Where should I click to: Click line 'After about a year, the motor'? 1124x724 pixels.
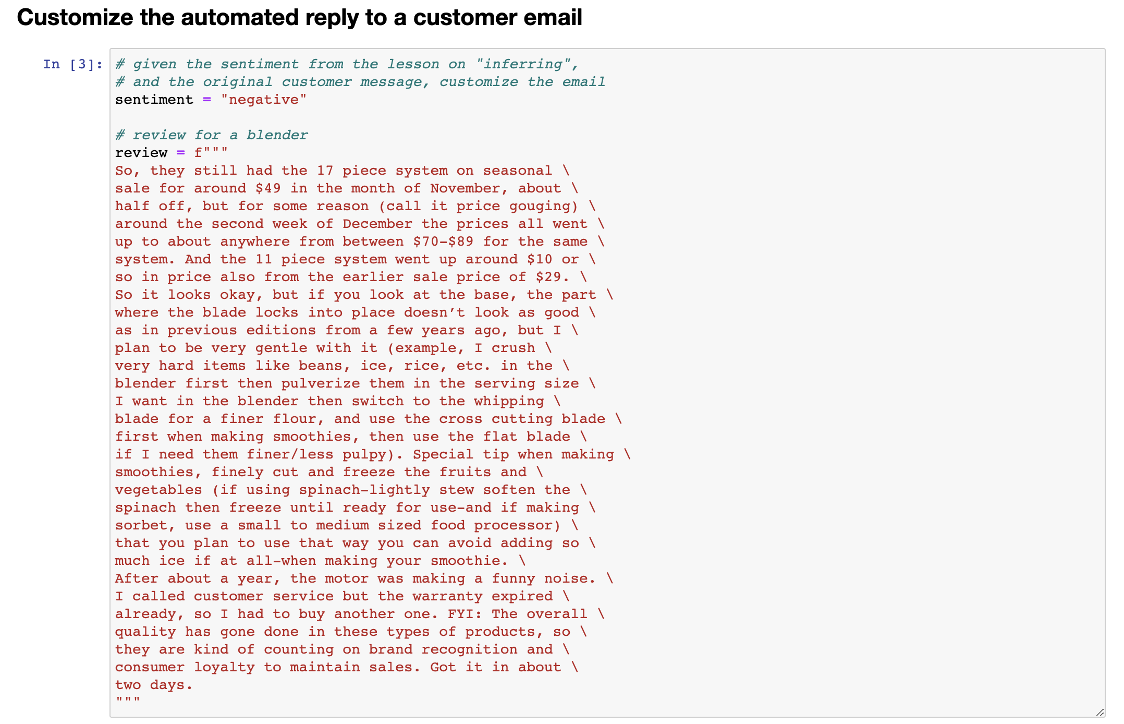(364, 578)
